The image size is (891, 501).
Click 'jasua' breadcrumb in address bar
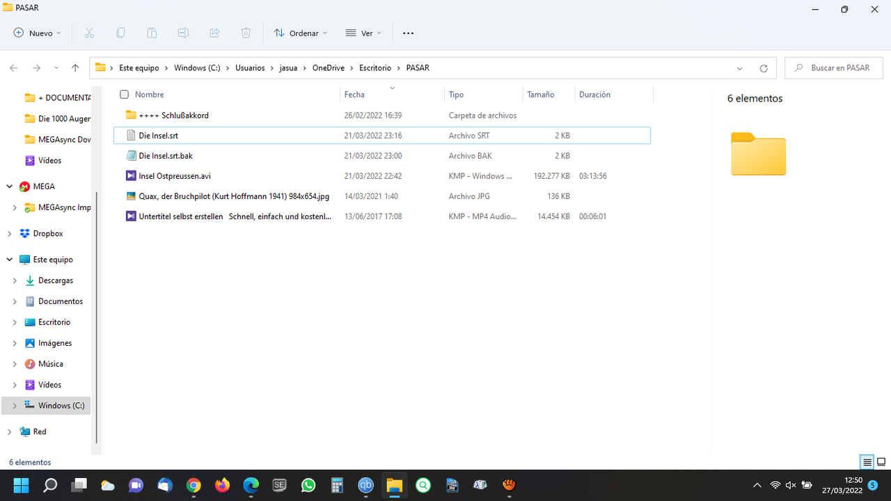289,68
